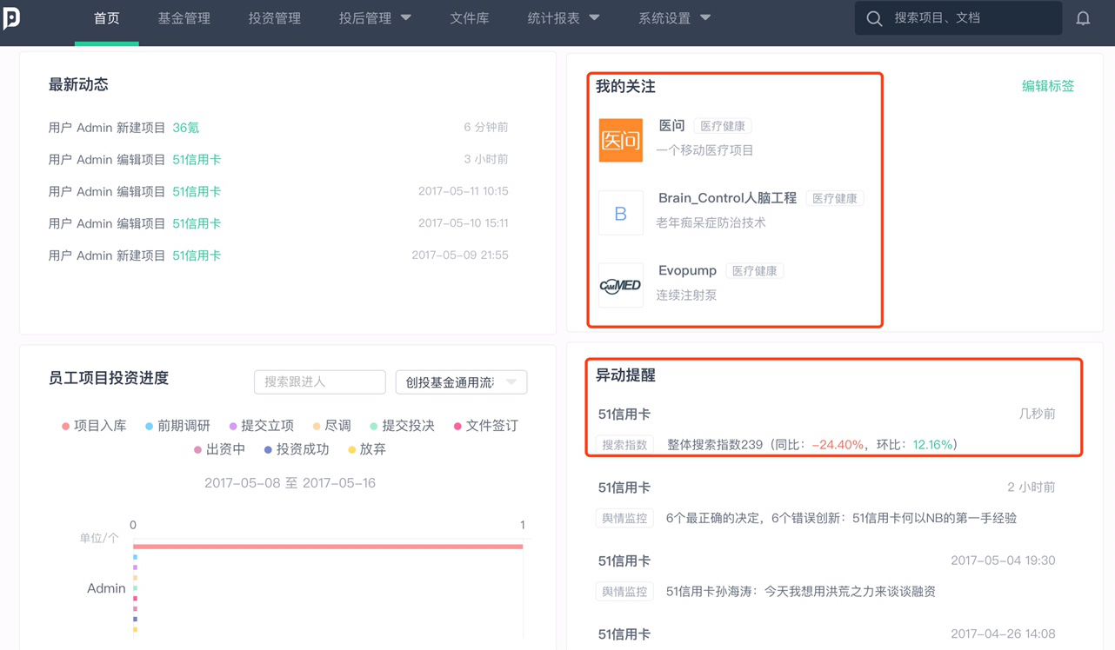This screenshot has width=1115, height=650.
Task: Click the search box 搜索项目、文档
Action: coord(958,18)
